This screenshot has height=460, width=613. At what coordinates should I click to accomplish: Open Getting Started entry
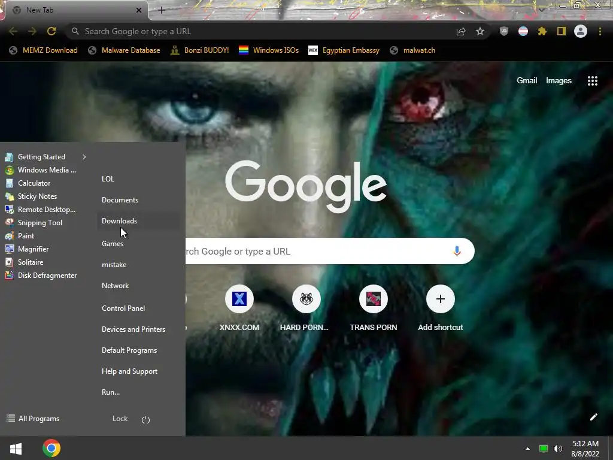coord(35,157)
